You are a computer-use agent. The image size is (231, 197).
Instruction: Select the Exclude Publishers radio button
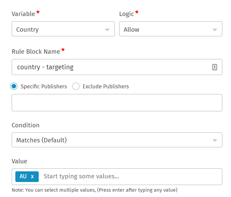coord(76,86)
